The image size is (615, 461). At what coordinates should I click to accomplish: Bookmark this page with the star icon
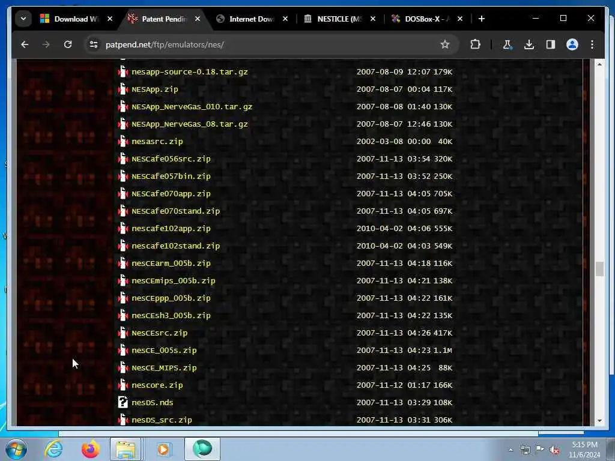[444, 44]
